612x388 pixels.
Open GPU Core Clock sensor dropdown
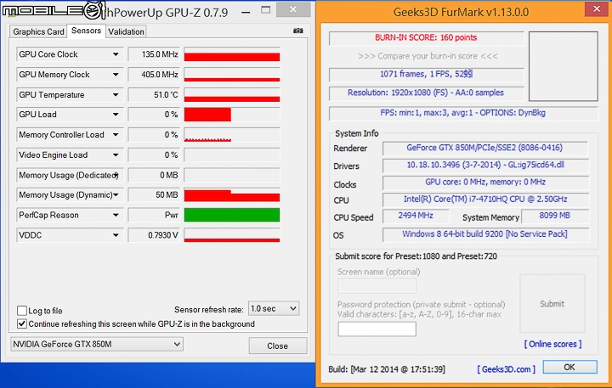pyautogui.click(x=116, y=54)
